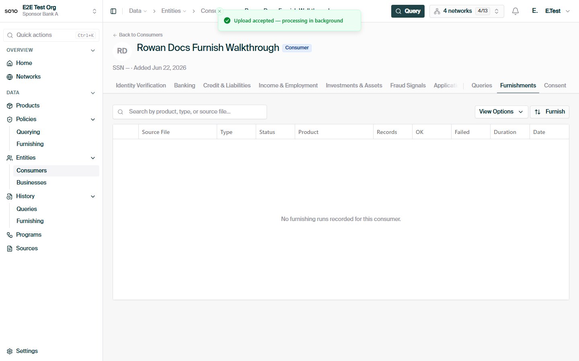Select the Furnishments tab

pyautogui.click(x=518, y=85)
